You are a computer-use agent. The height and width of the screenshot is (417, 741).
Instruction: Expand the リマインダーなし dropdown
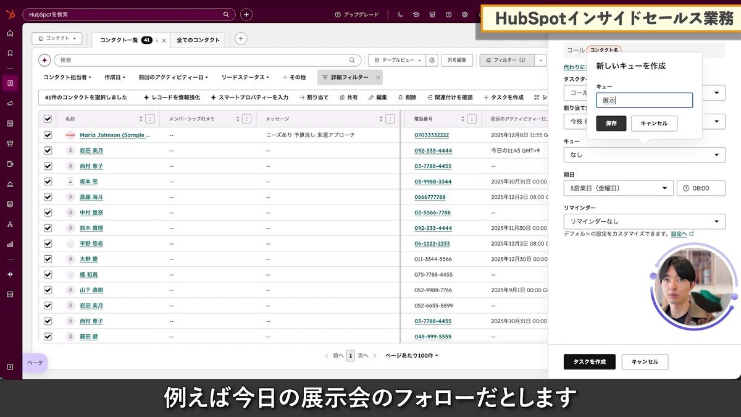(644, 221)
